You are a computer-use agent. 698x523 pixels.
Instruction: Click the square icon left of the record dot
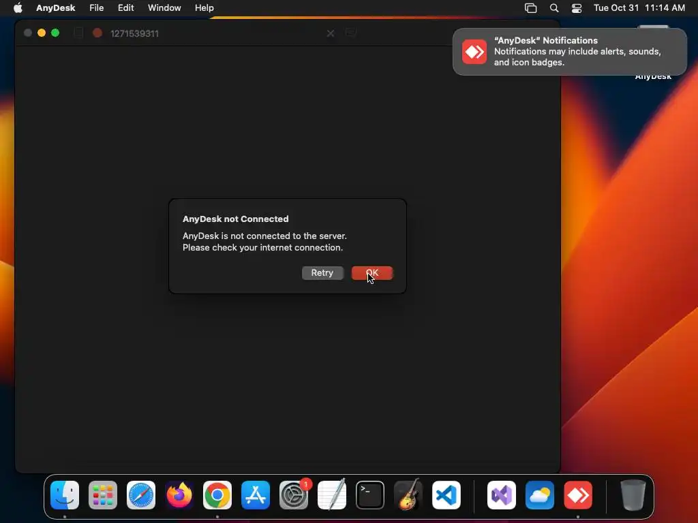[x=78, y=33]
